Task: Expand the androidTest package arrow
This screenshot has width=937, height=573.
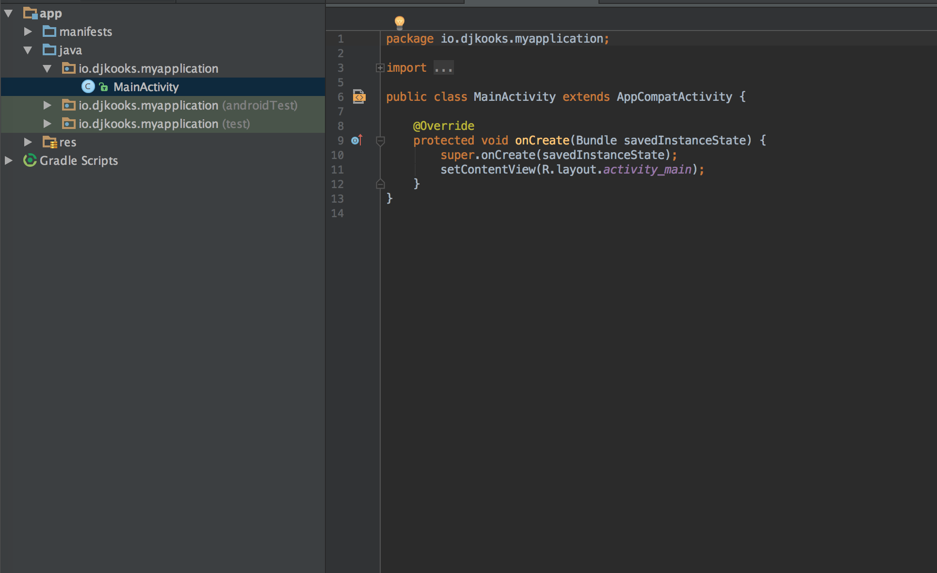Action: tap(47, 106)
